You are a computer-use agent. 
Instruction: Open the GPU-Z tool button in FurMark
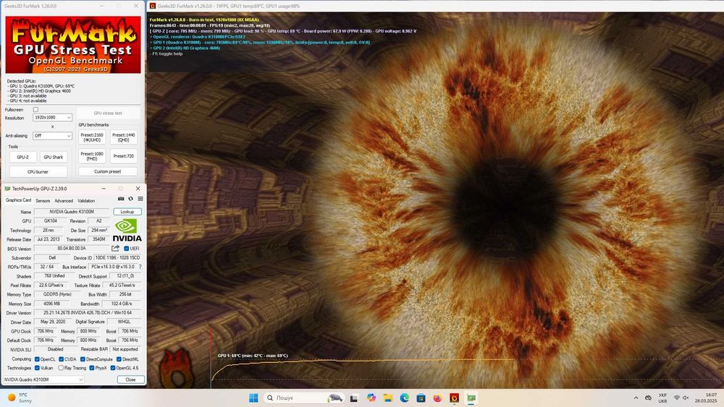[x=22, y=157]
